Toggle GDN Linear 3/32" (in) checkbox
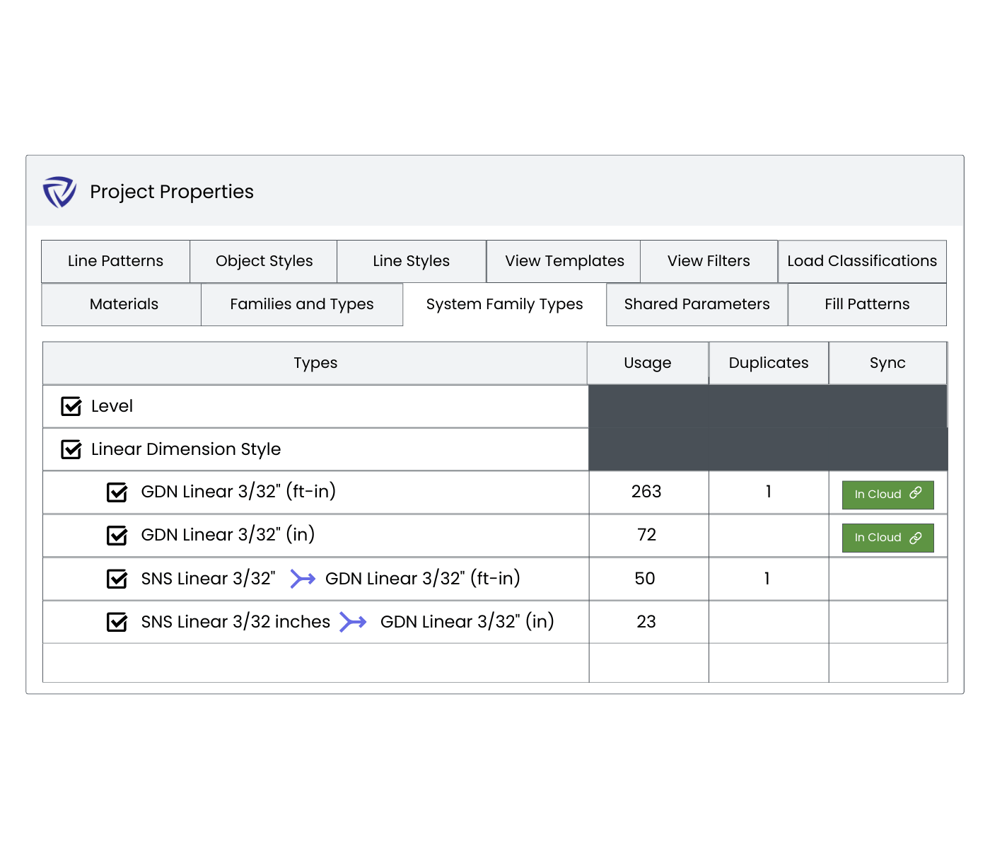The height and width of the screenshot is (849, 990). click(x=117, y=536)
